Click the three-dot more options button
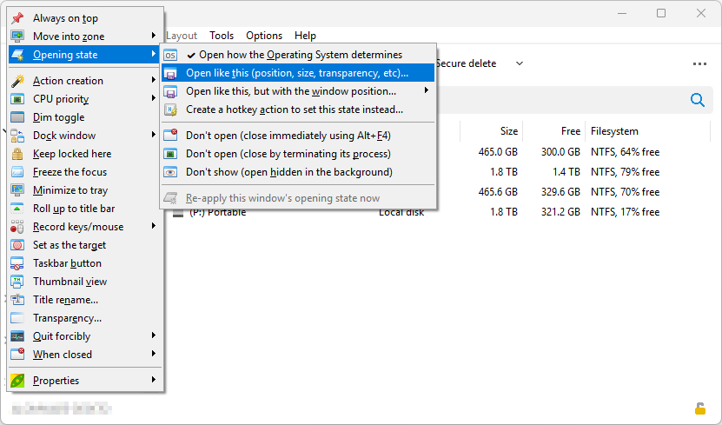722x425 pixels. [699, 63]
